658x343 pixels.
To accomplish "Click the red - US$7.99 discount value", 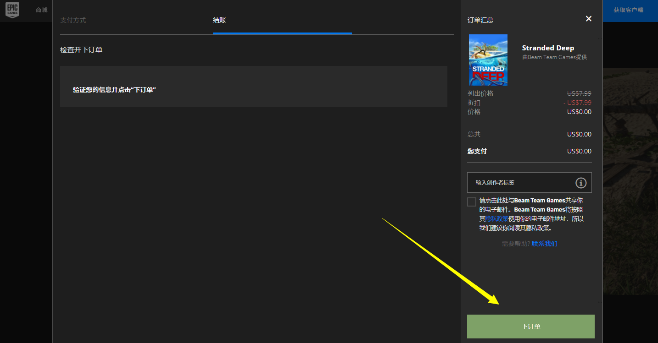I will (577, 103).
